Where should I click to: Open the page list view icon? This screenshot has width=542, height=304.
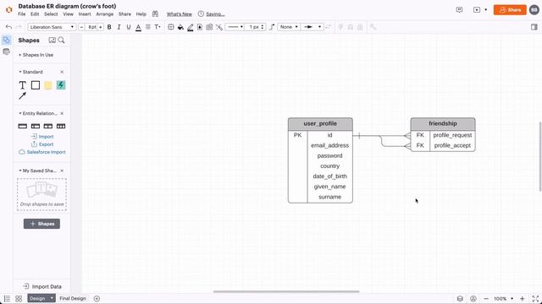tap(7, 298)
